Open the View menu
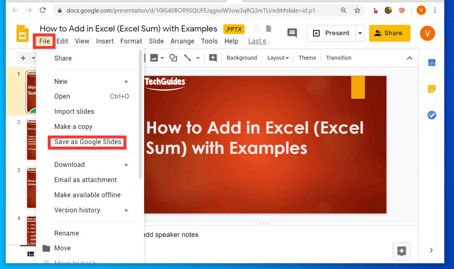This screenshot has width=454, height=269. (x=82, y=41)
